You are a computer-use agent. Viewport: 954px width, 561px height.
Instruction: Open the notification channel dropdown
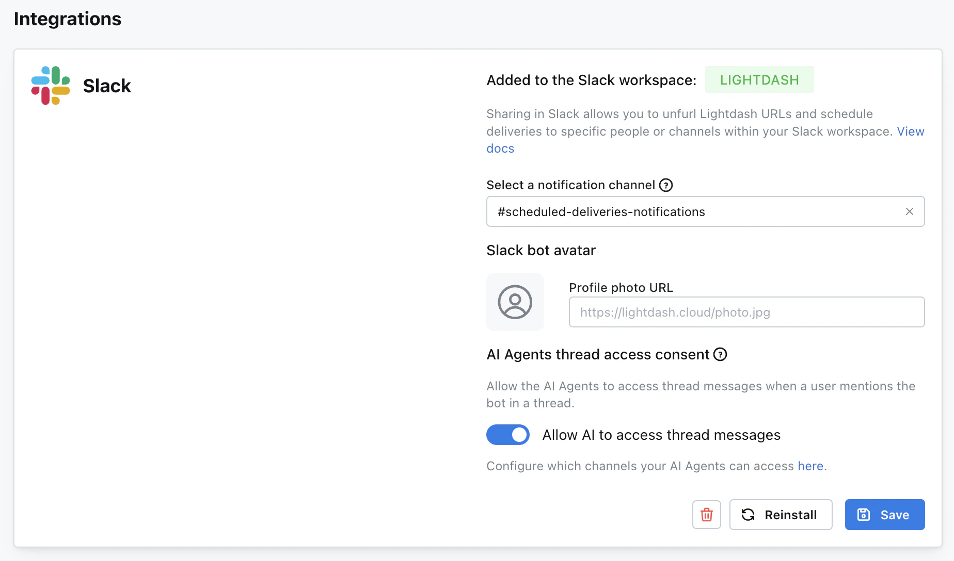(692, 212)
